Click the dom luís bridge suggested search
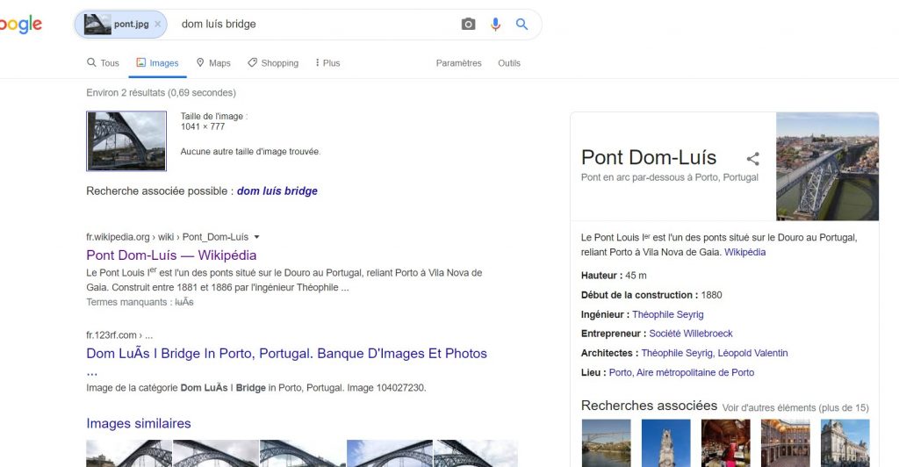 (277, 191)
